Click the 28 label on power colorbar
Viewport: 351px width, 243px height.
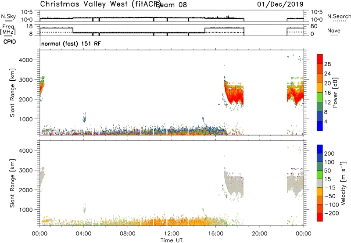tap(327, 64)
